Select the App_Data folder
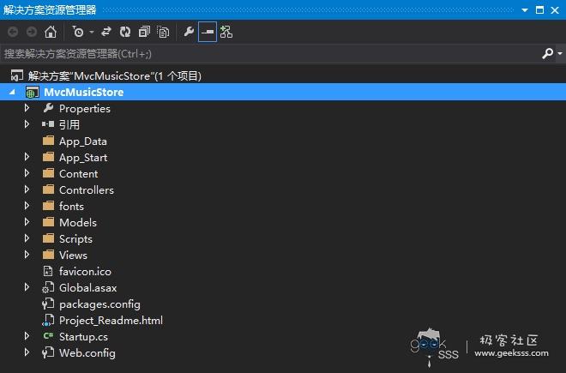This screenshot has width=566, height=373. [x=83, y=141]
